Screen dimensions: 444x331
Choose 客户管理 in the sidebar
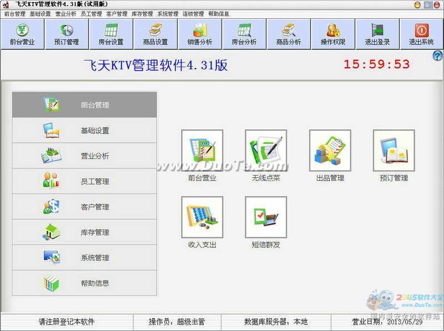[x=84, y=207]
